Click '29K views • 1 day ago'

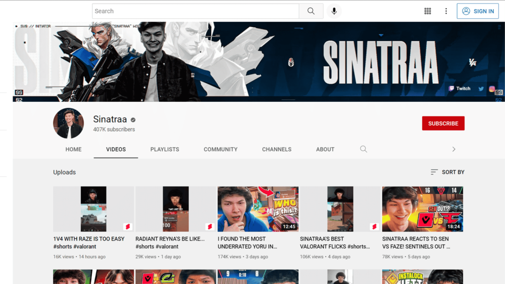[158, 257]
